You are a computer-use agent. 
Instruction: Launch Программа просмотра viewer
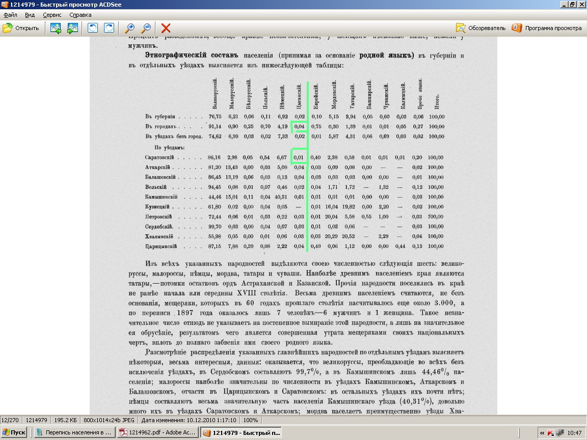pos(547,28)
